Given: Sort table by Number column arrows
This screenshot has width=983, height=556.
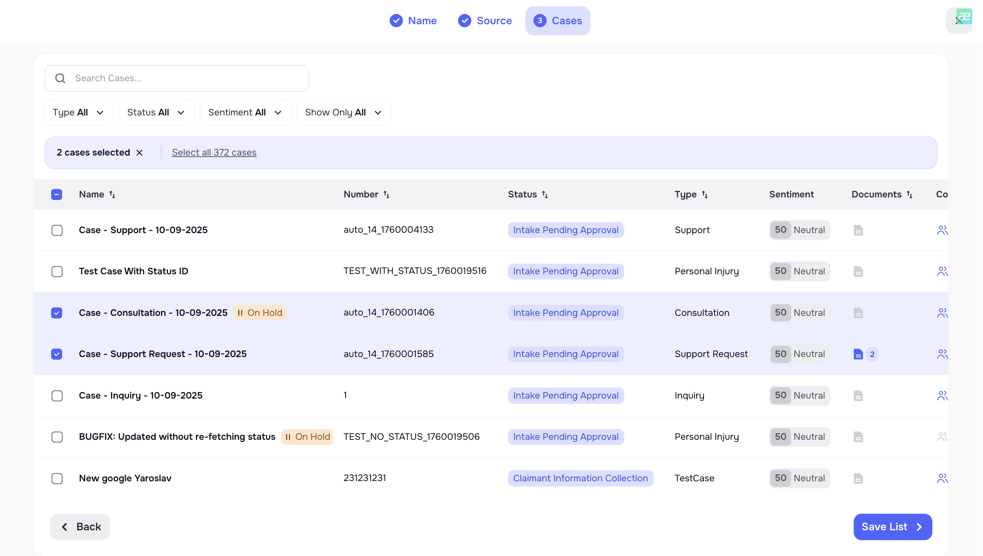Looking at the screenshot, I should 386,195.
